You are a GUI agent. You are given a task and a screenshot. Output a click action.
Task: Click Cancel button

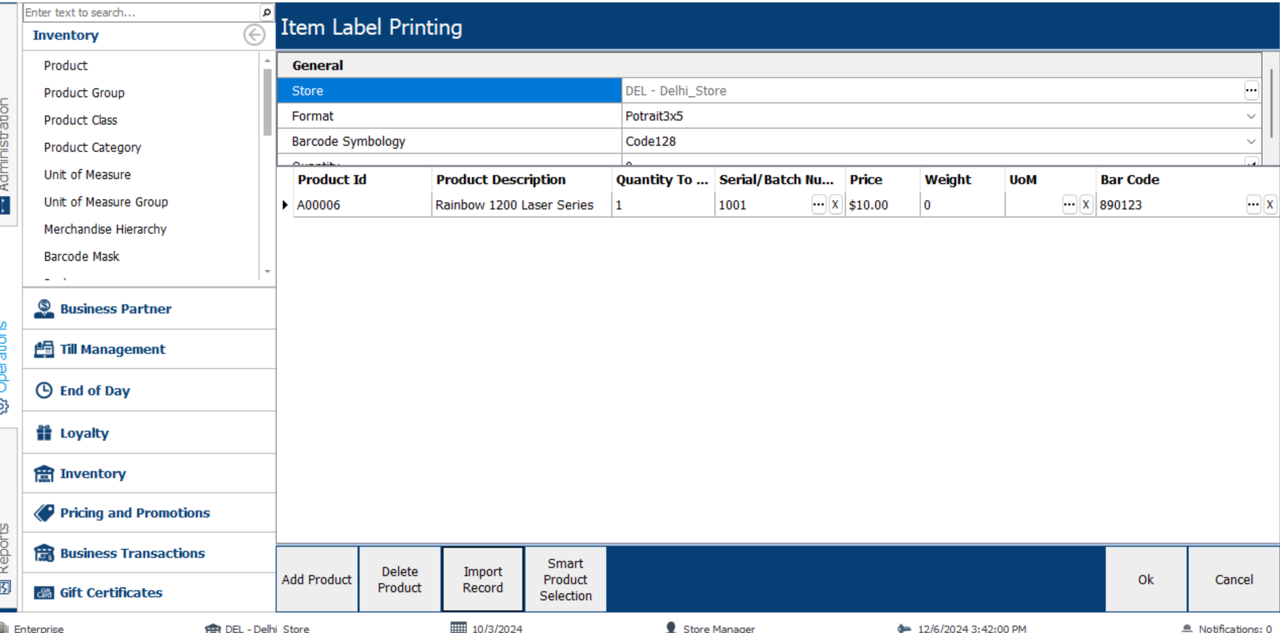click(1233, 579)
